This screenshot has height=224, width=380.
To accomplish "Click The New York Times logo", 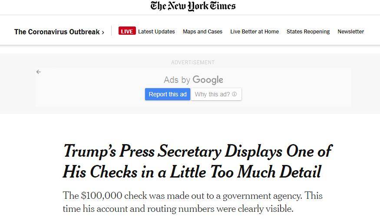I will [x=193, y=6].
